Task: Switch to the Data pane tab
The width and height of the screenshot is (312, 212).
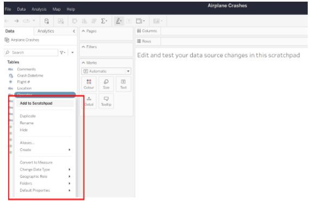Action: coord(10,31)
